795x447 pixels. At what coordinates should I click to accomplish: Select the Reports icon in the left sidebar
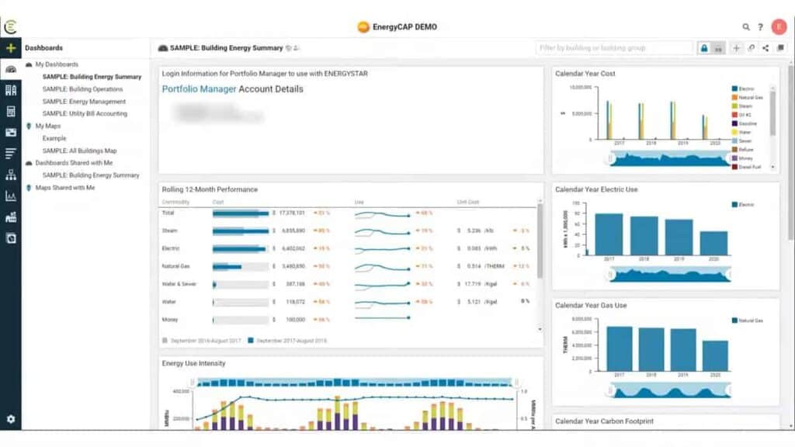[12, 152]
